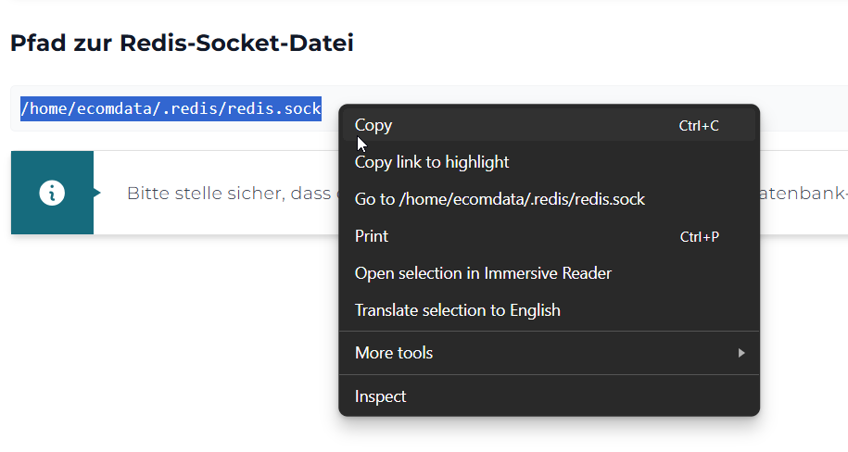Click the Ctrl+C shortcut label
The width and height of the screenshot is (848, 452).
click(699, 126)
